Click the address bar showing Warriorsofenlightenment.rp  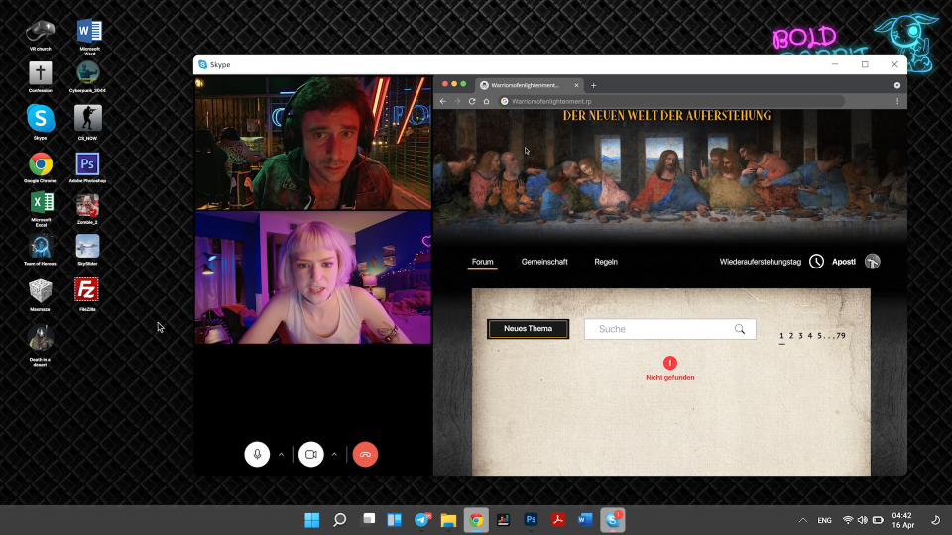point(670,101)
